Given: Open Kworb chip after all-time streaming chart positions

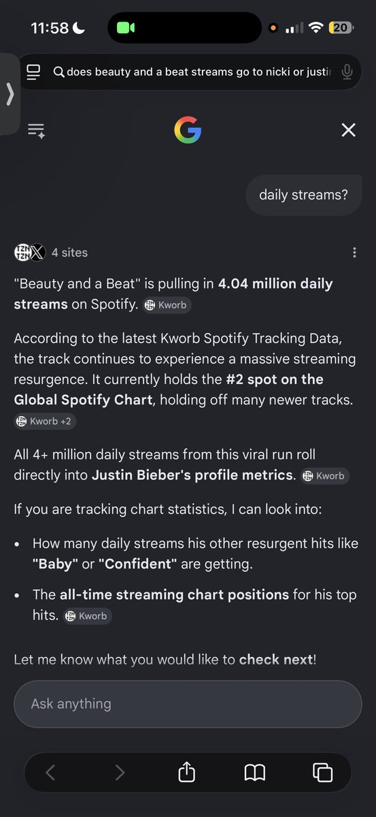Looking at the screenshot, I should 88,616.
